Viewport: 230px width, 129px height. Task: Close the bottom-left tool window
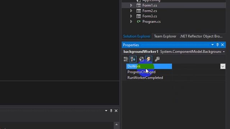pos(116,111)
